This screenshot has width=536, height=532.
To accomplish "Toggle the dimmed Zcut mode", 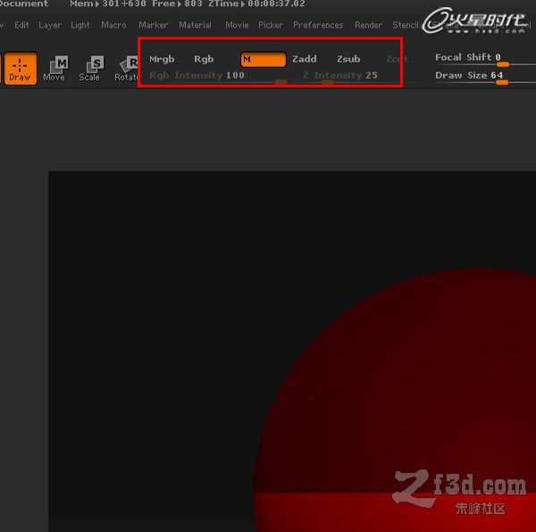I will pos(397,59).
